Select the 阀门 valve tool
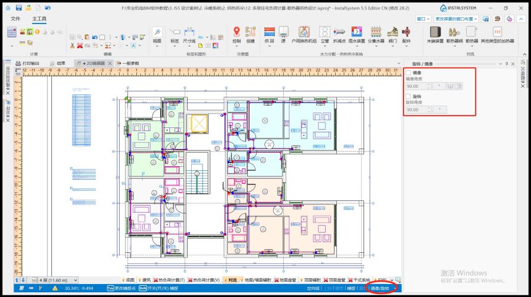Image resolution: width=531 pixels, height=297 pixels. coord(392,35)
